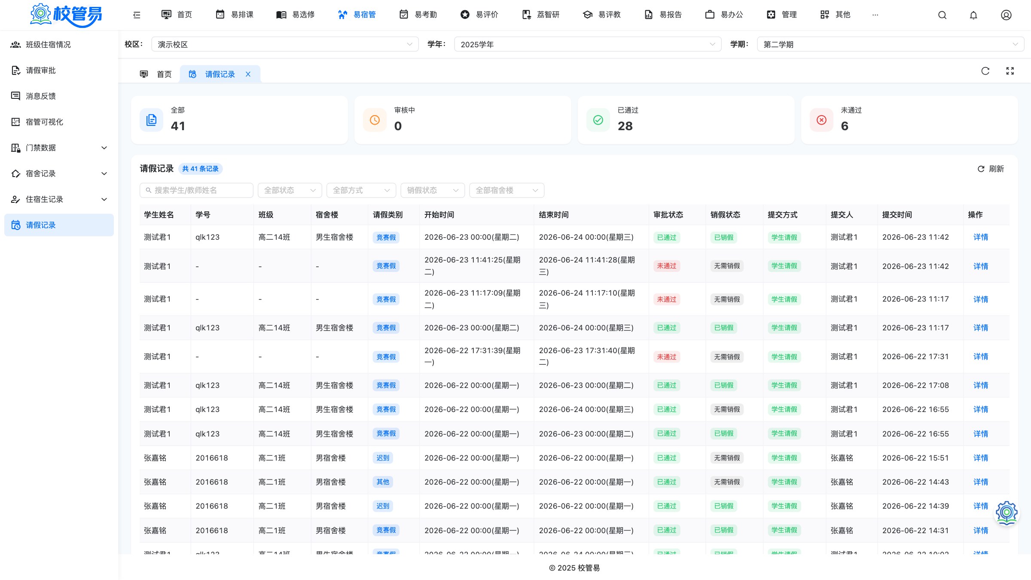The width and height of the screenshot is (1031, 580).
Task: Open notifications bell icon
Action: pyautogui.click(x=973, y=15)
